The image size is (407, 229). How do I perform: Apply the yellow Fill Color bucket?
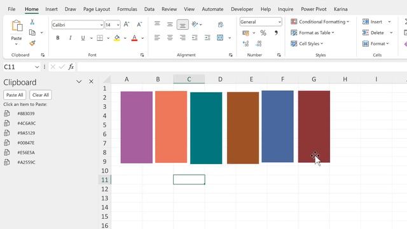click(117, 38)
